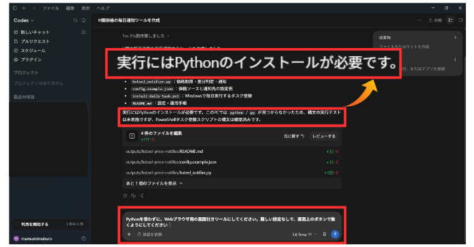The height and width of the screenshot is (247, 474).
Task: Click the branch/share icon under response
Action: click(x=141, y=196)
